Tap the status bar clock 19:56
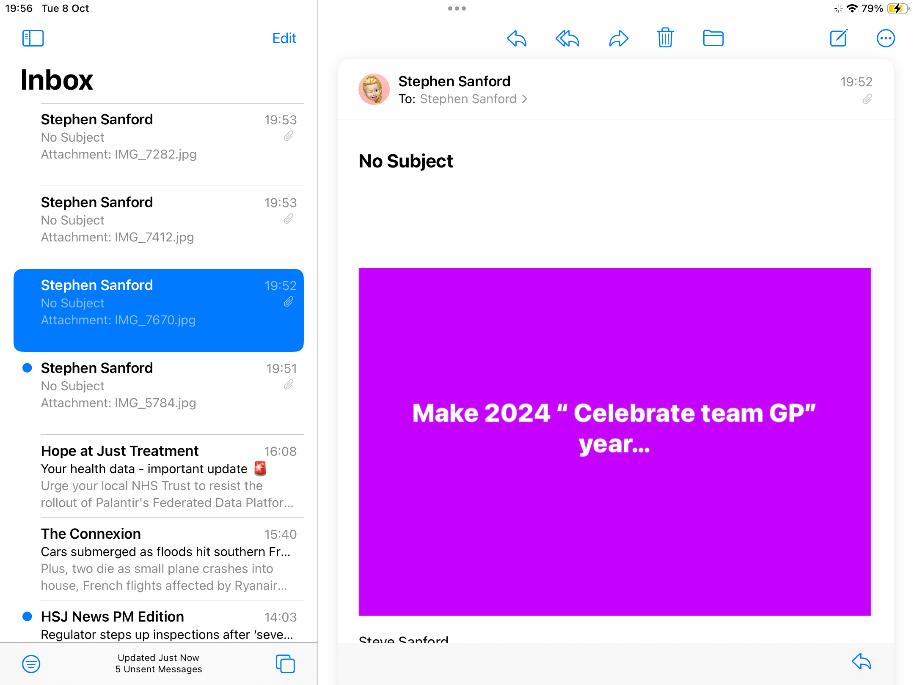 coord(19,8)
